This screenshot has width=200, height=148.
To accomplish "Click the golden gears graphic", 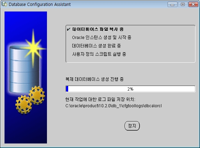I will [30, 100].
